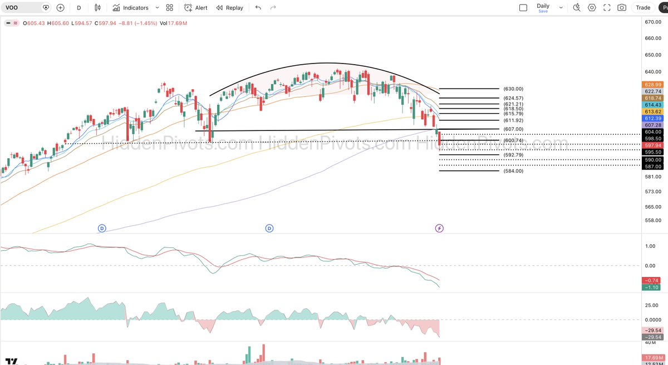Open the layout setup square icon
This screenshot has height=365, width=668.
pyautogui.click(x=523, y=8)
